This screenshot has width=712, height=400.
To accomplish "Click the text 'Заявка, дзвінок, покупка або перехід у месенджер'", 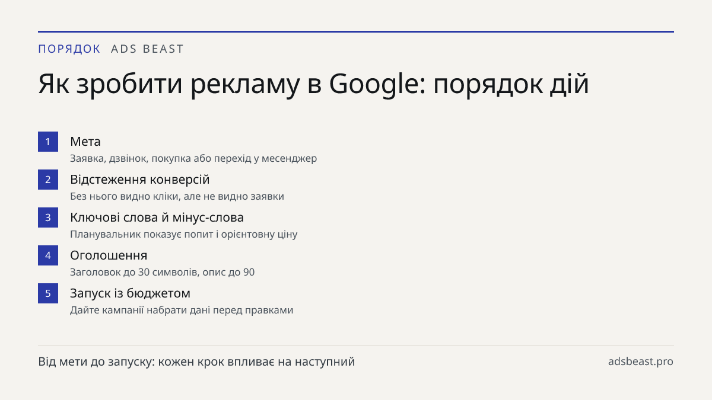I will click(x=193, y=158).
